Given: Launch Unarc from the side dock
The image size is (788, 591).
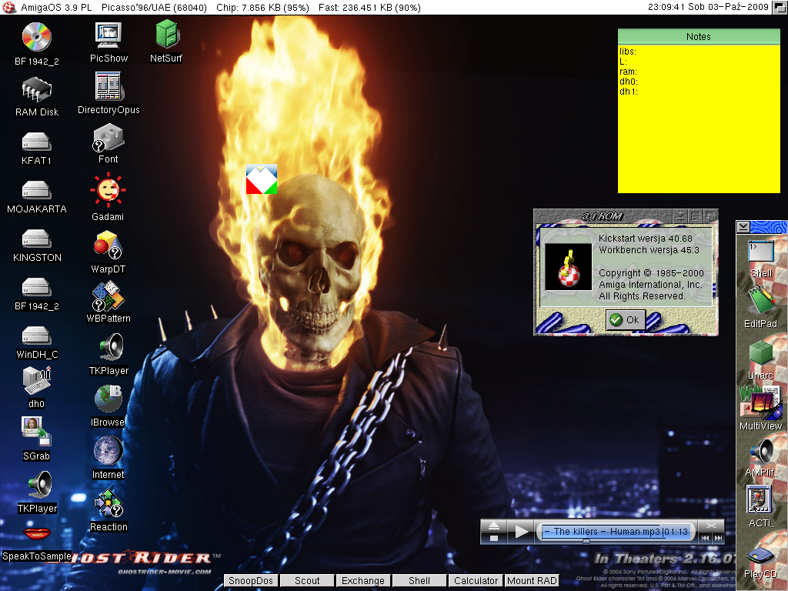Looking at the screenshot, I should (x=761, y=352).
